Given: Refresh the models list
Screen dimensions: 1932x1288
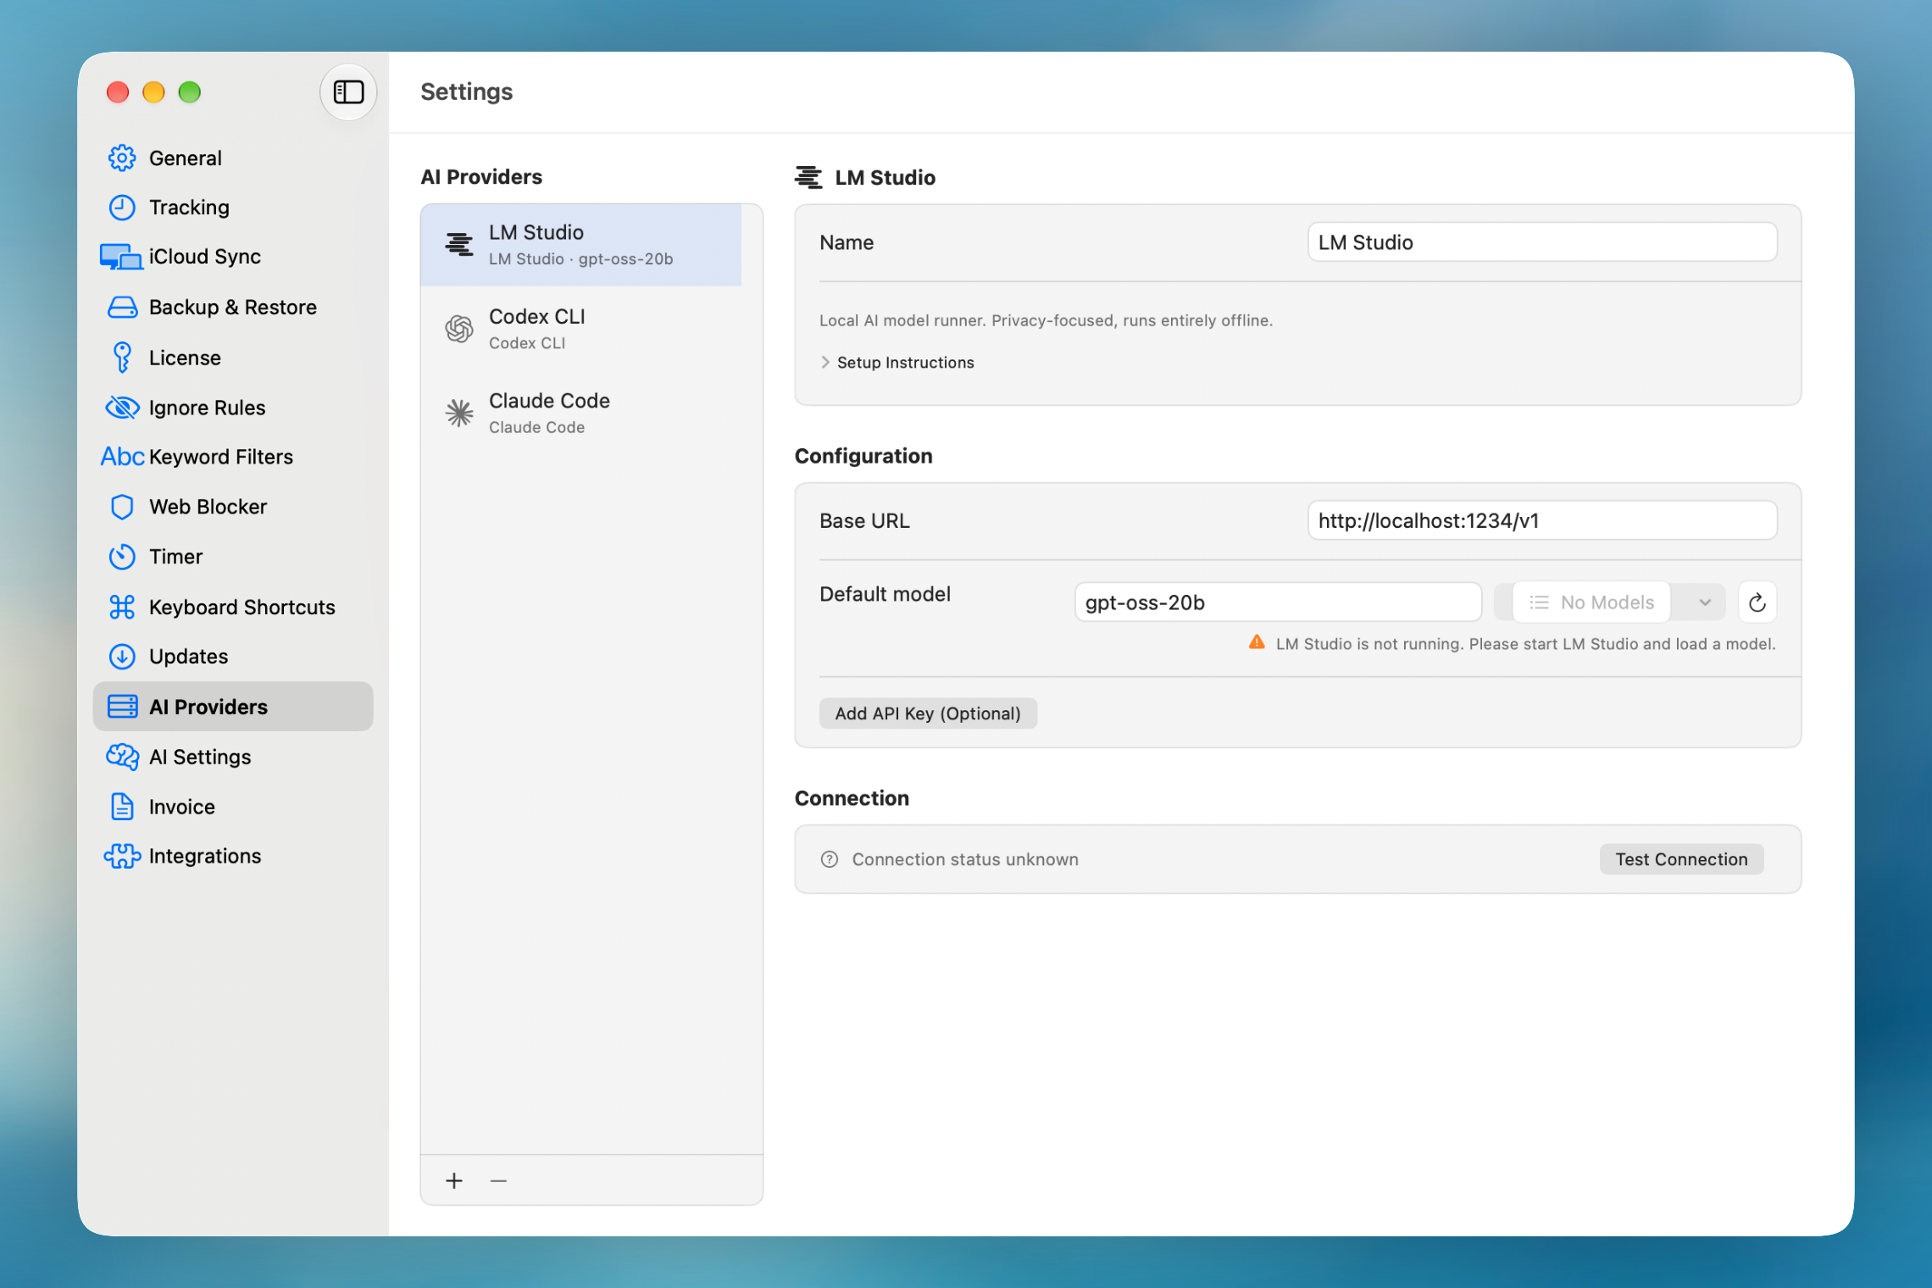Looking at the screenshot, I should [1757, 602].
